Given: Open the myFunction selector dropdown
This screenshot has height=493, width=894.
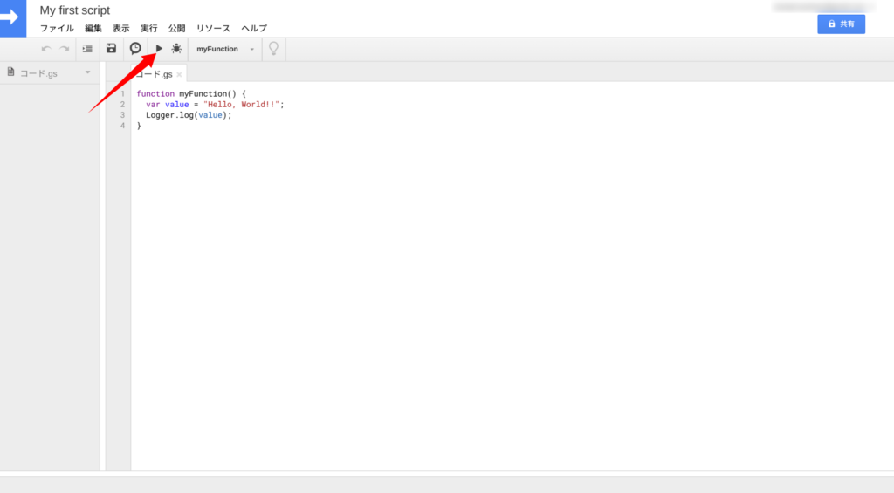Looking at the screenshot, I should 225,49.
